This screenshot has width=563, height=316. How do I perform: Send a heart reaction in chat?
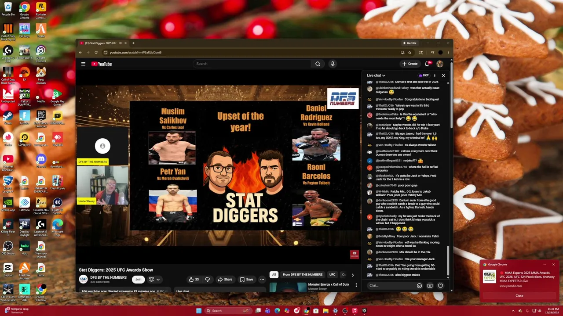(x=440, y=286)
